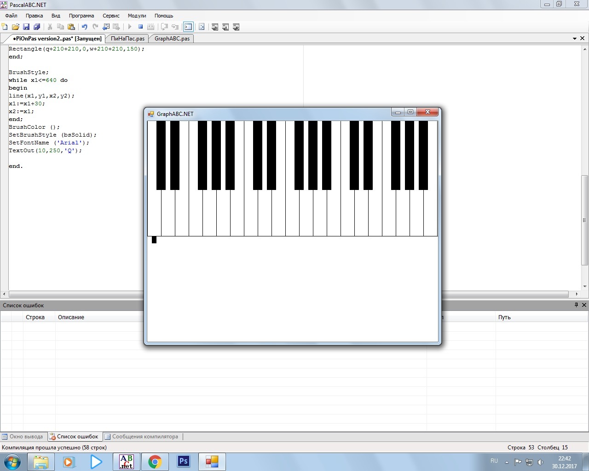Toggle the output window toolbar button

pos(188,27)
